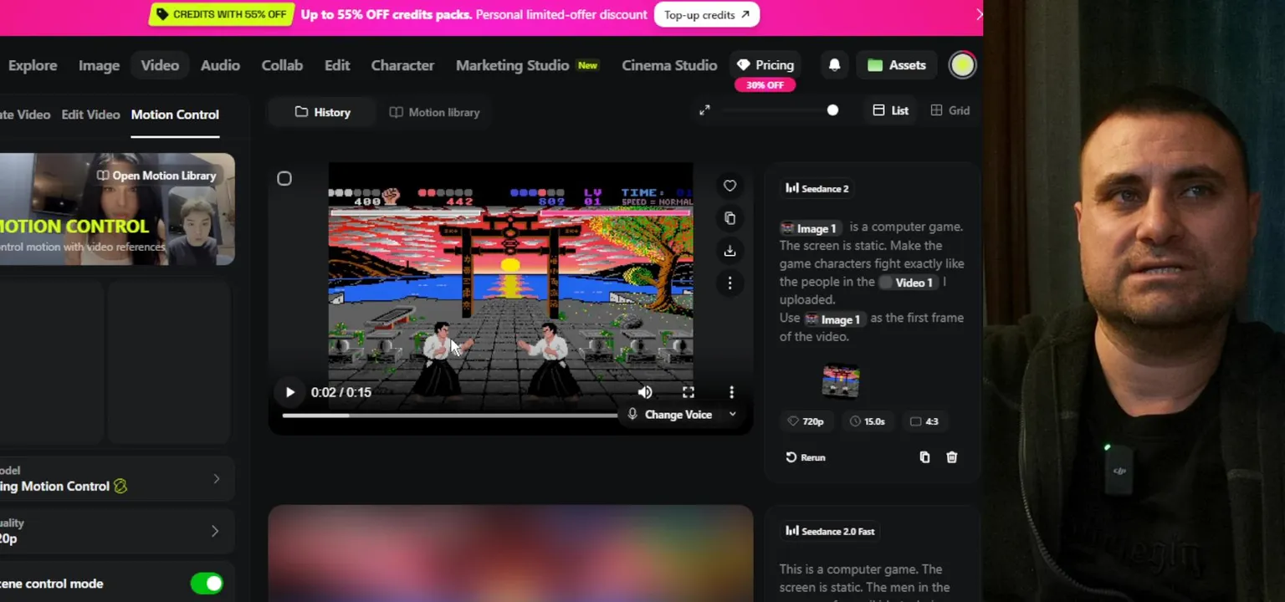Click the blurred video preview below
1285x602 pixels.
pos(510,553)
